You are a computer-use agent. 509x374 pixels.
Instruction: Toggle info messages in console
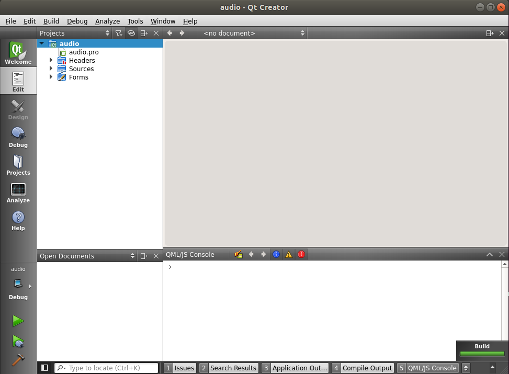(x=276, y=255)
